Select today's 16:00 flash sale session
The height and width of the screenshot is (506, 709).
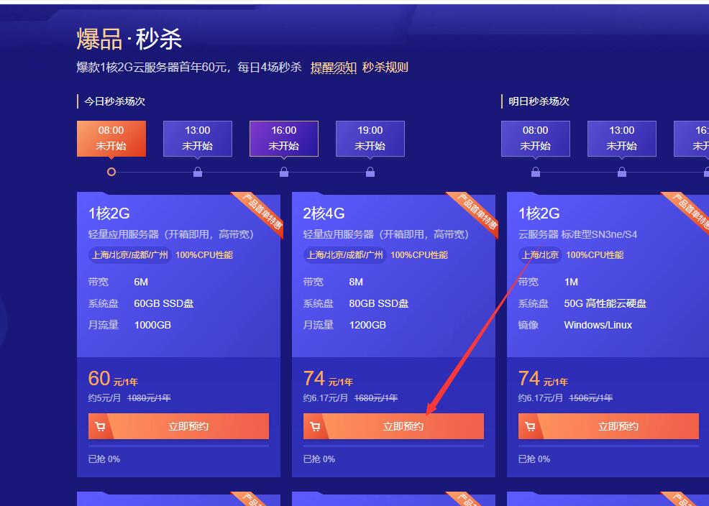point(284,138)
